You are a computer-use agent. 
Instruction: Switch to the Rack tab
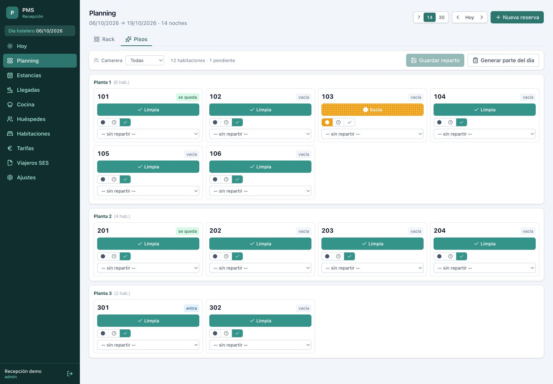tap(104, 39)
